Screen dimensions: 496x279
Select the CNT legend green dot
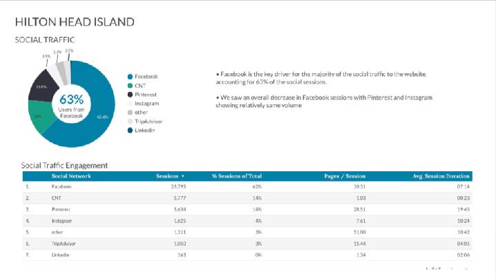pos(130,86)
